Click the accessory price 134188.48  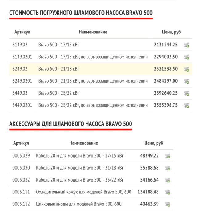pyautogui.click(x=148, y=192)
